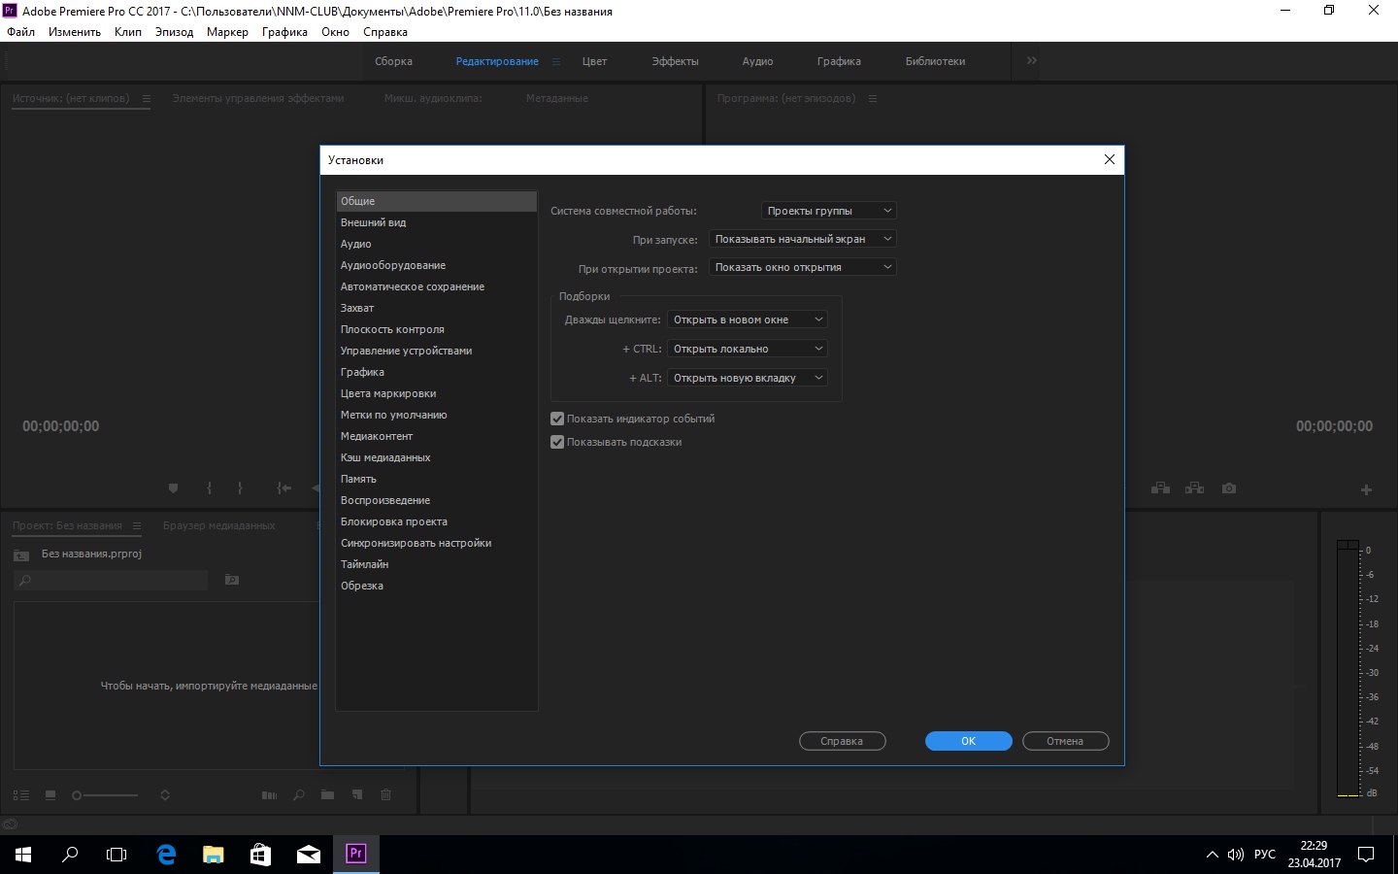Click the 'Отмена' button
The height and width of the screenshot is (874, 1398).
click(x=1065, y=741)
